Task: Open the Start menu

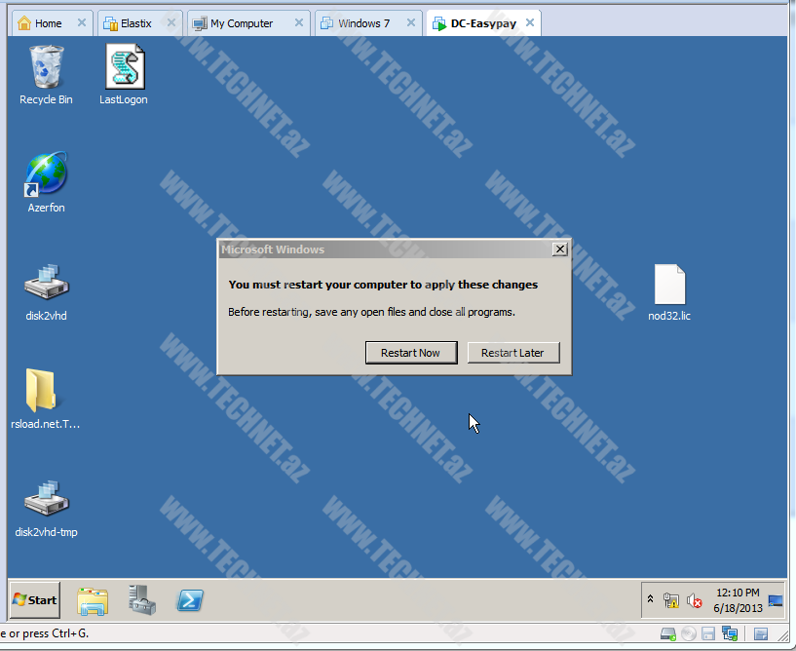Action: (x=35, y=600)
